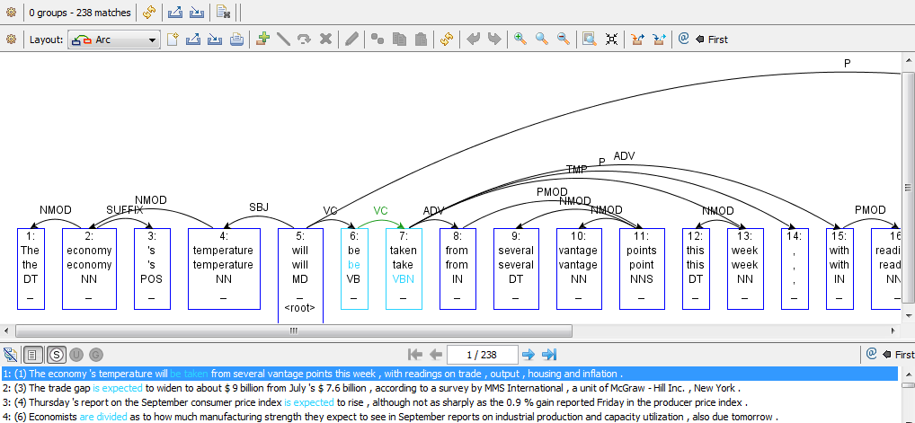Click import icon in the results toolbar
Image resolution: width=915 pixels, height=423 pixels.
point(197,12)
